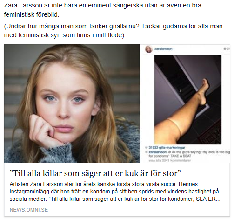
Task: Click the heart icon before 31532 gilla-markeringar
Action: click(146, 147)
